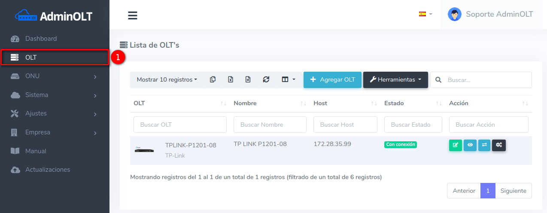547x213 pixels.
Task: Toggle sort order on Nombre column
Action: (x=303, y=103)
